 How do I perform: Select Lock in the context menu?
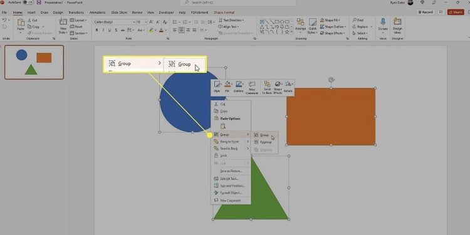coord(231,155)
